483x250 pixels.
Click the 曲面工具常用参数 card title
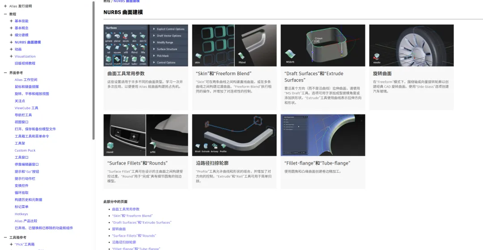click(x=126, y=74)
